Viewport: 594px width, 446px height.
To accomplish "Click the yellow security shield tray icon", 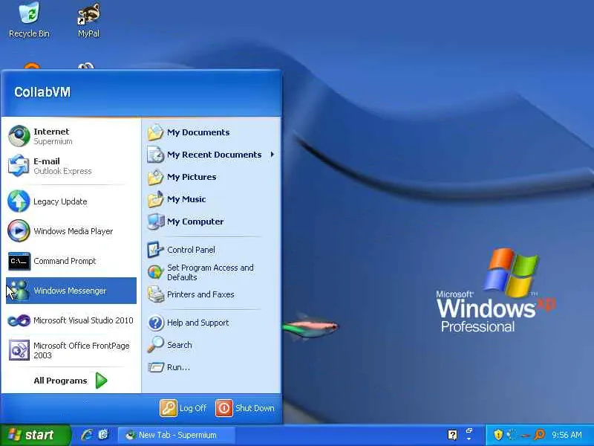I will click(x=498, y=435).
